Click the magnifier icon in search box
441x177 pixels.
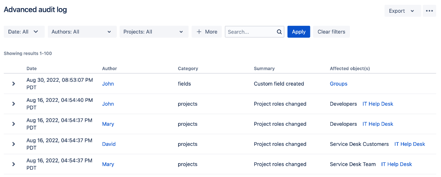pos(279,32)
